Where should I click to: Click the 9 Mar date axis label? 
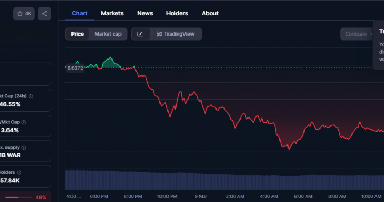tap(201, 196)
